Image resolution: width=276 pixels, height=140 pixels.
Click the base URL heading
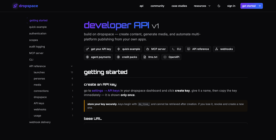(x=93, y=119)
